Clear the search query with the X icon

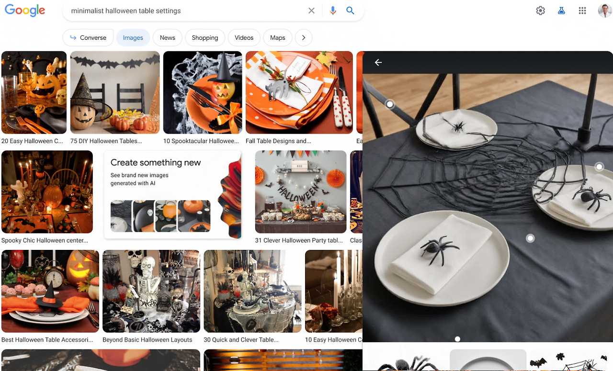point(311,11)
